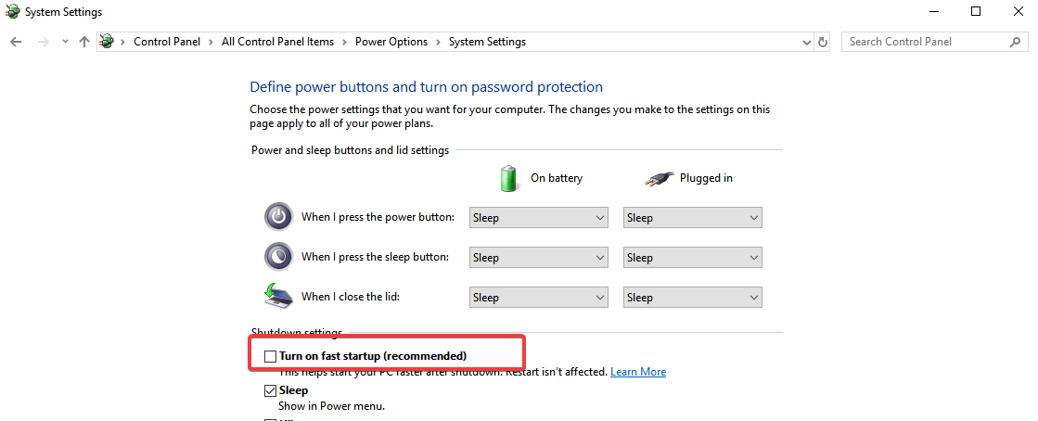Click the sleep button moon icon
The image size is (1038, 421).
[278, 257]
